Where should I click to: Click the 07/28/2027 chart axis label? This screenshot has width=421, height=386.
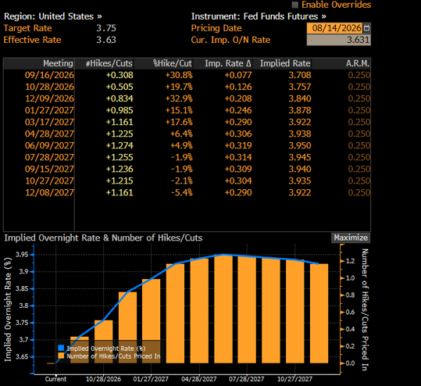pos(246,379)
